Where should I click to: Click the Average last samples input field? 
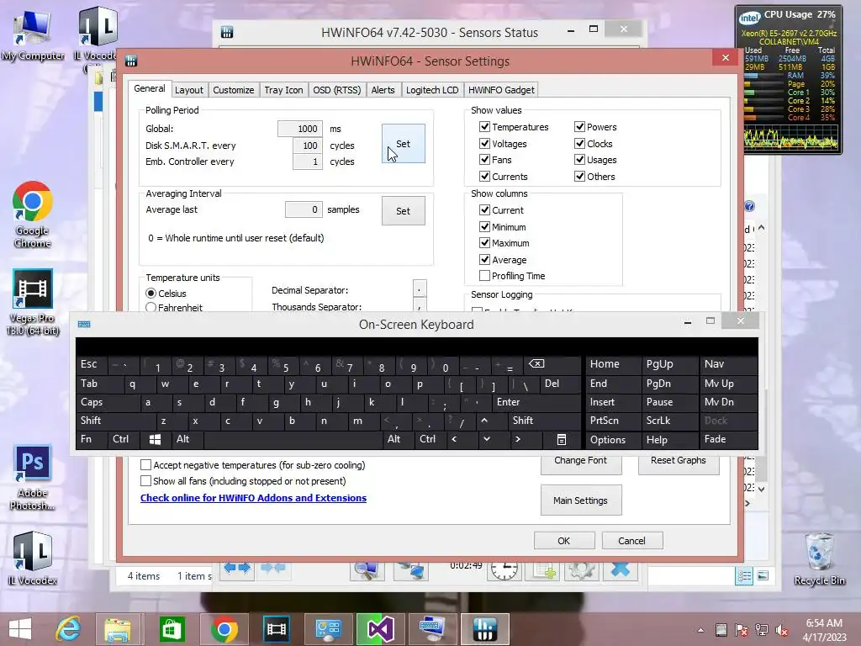[x=304, y=209]
